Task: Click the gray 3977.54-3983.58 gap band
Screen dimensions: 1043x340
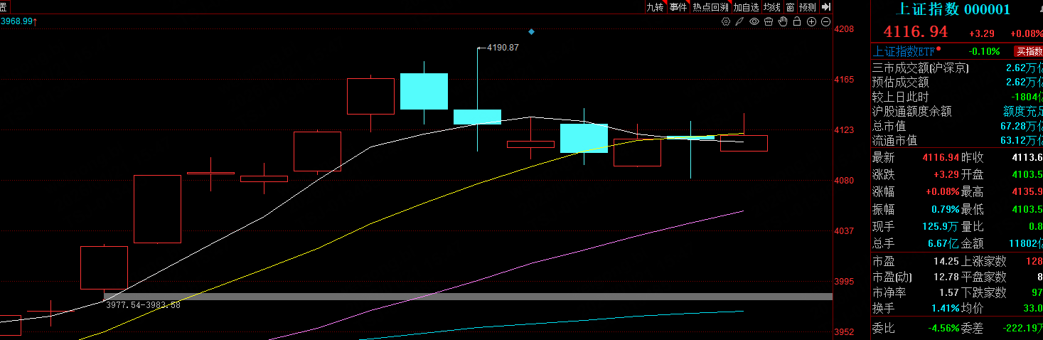Action: [x=468, y=296]
